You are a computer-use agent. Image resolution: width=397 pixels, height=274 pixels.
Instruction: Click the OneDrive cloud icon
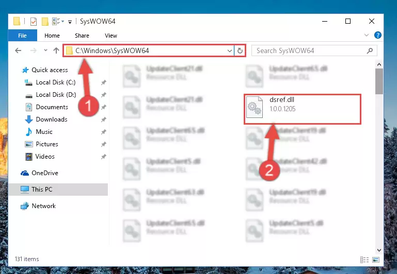(x=25, y=173)
